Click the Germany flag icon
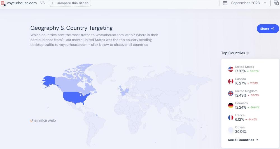 tap(231, 106)
